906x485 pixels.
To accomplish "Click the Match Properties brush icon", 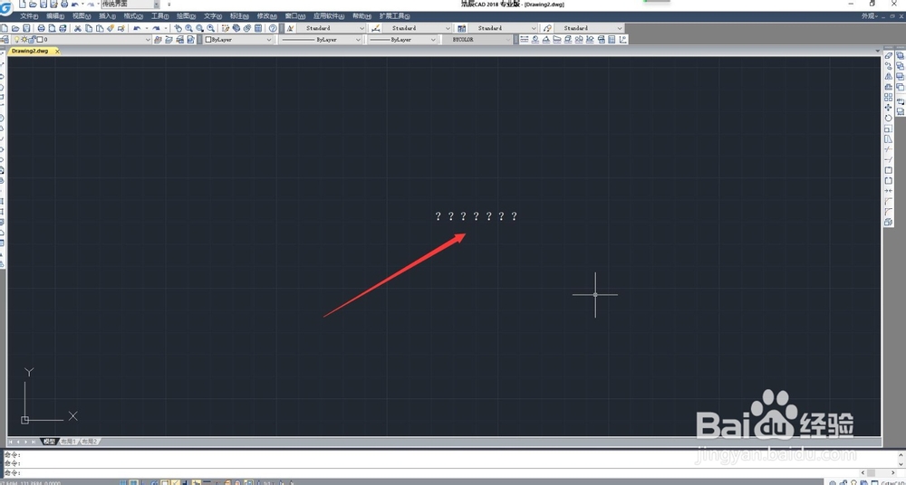I will click(111, 28).
